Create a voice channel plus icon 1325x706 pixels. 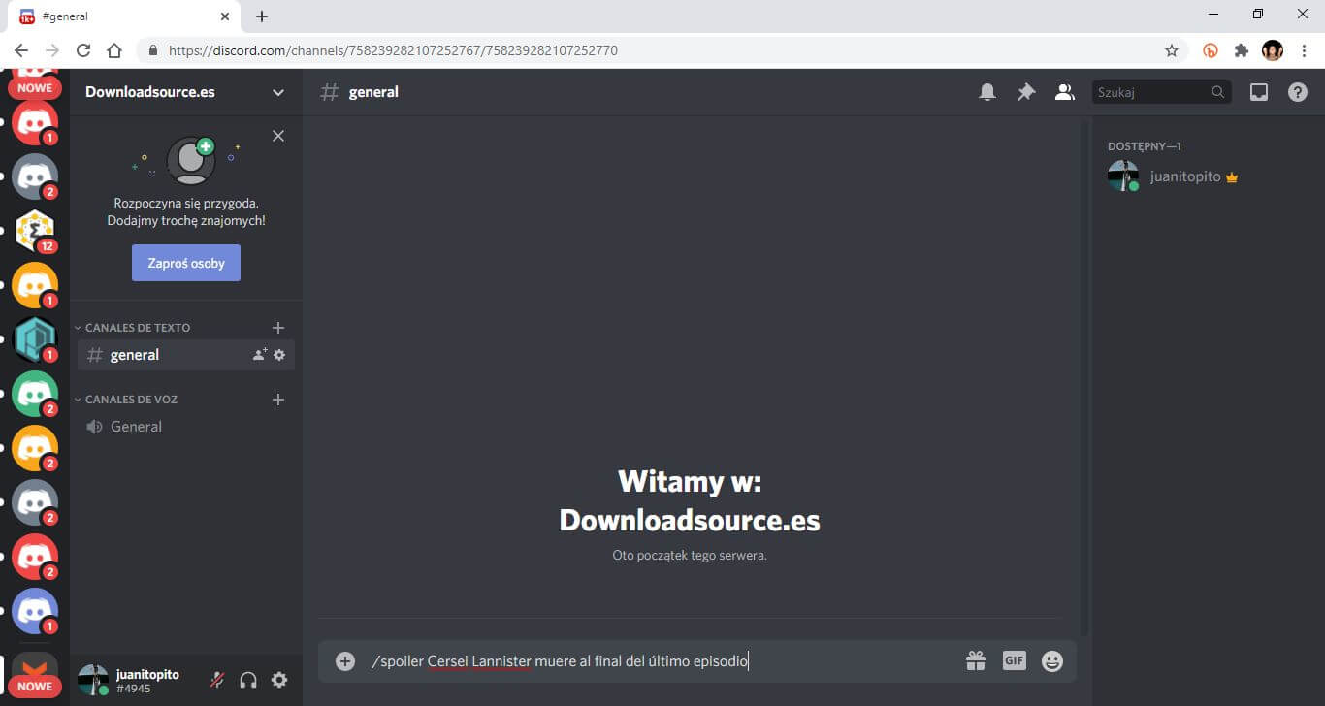(x=278, y=400)
